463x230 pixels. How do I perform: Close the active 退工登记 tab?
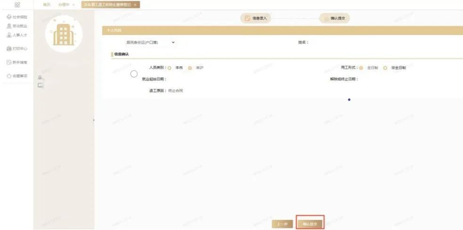tap(135, 5)
